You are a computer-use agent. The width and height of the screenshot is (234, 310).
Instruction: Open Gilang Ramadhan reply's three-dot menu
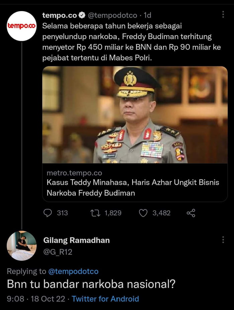tap(223, 240)
